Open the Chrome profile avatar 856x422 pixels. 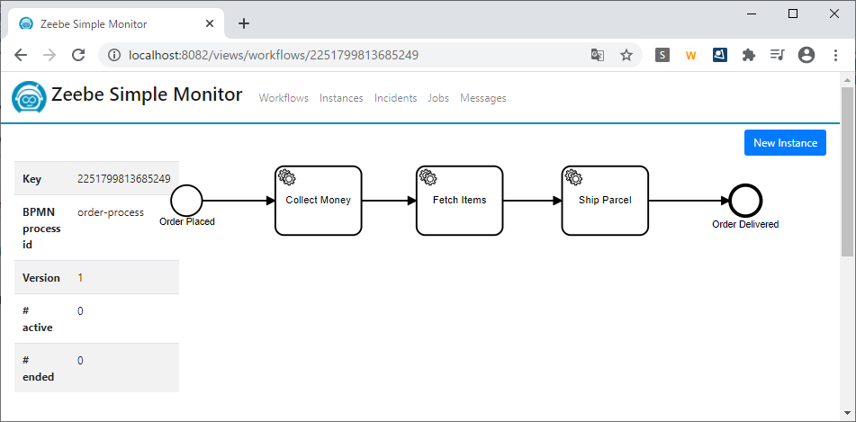806,55
